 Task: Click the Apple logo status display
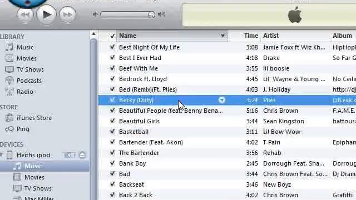point(295,15)
